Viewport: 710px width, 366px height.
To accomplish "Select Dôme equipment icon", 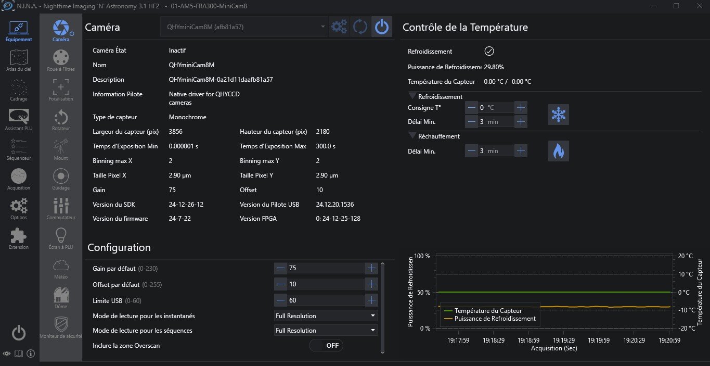I will 61,298.
